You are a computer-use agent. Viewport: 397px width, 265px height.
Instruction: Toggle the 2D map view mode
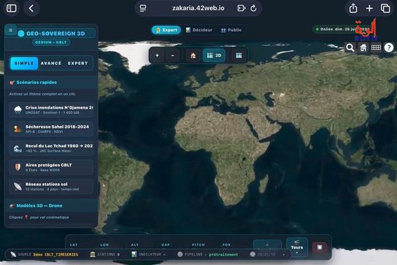(214, 55)
